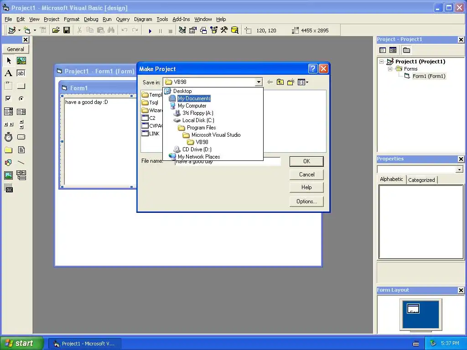Click the Add Form toolbar icon

[27, 31]
